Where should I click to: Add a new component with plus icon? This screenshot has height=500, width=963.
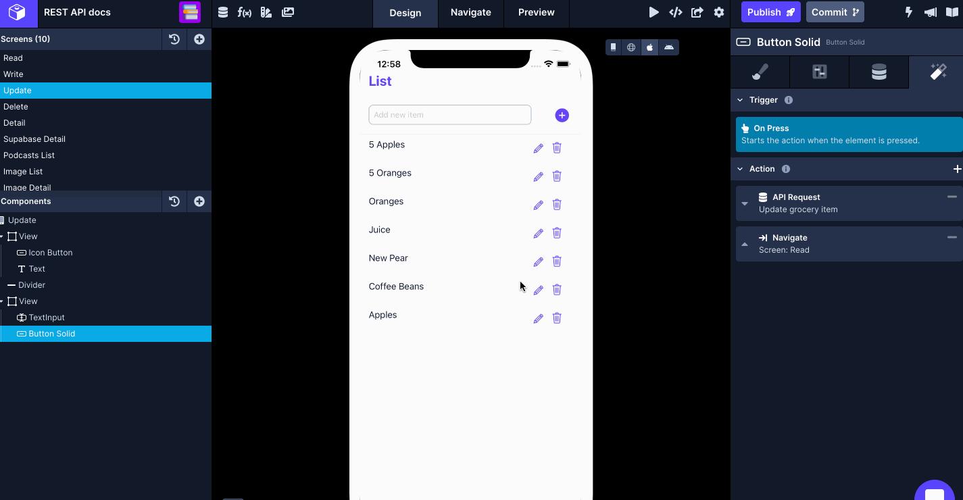(x=199, y=201)
